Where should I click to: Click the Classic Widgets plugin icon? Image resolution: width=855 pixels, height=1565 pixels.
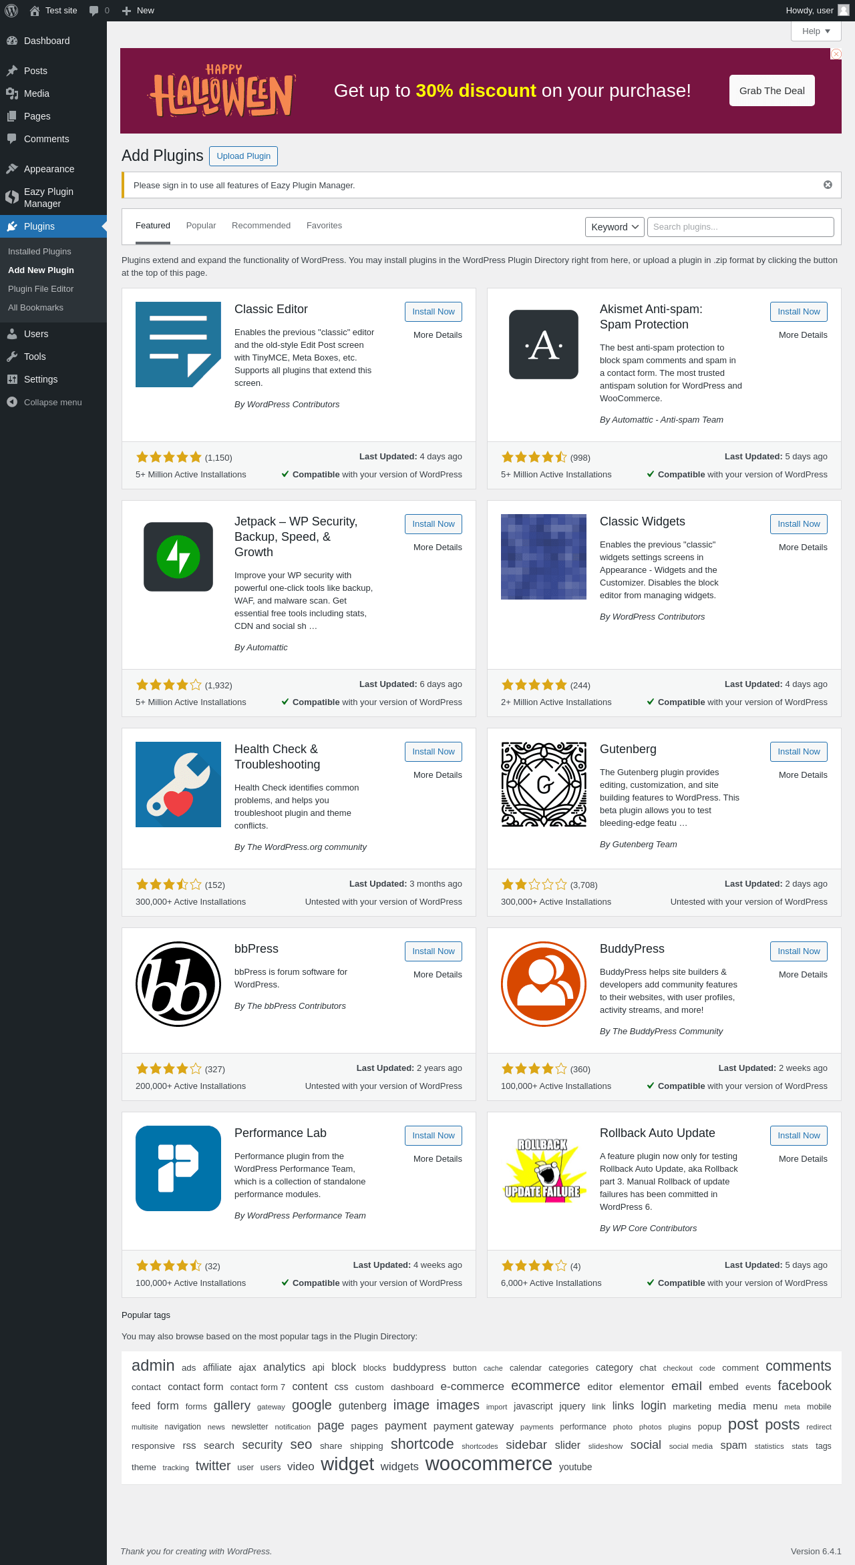(x=544, y=557)
